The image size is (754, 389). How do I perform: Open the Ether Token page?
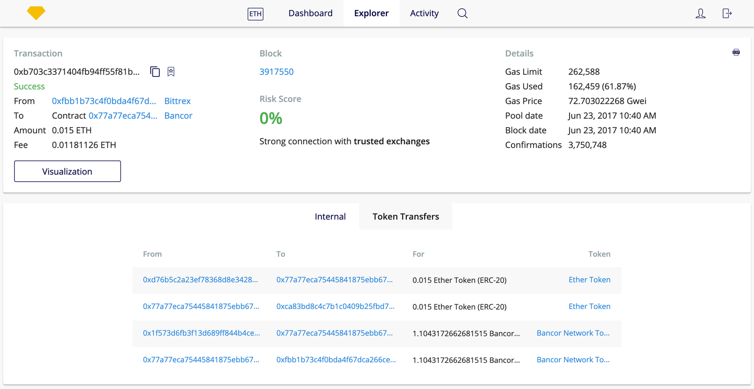pyautogui.click(x=590, y=280)
